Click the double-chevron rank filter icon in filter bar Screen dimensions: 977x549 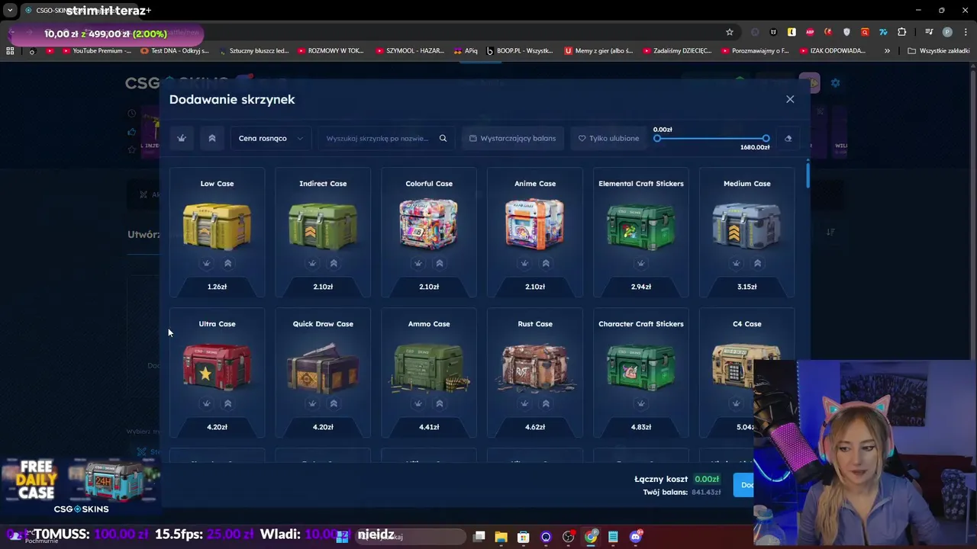(x=212, y=138)
